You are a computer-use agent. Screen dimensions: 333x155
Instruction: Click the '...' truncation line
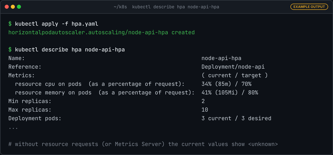[x=13, y=128]
